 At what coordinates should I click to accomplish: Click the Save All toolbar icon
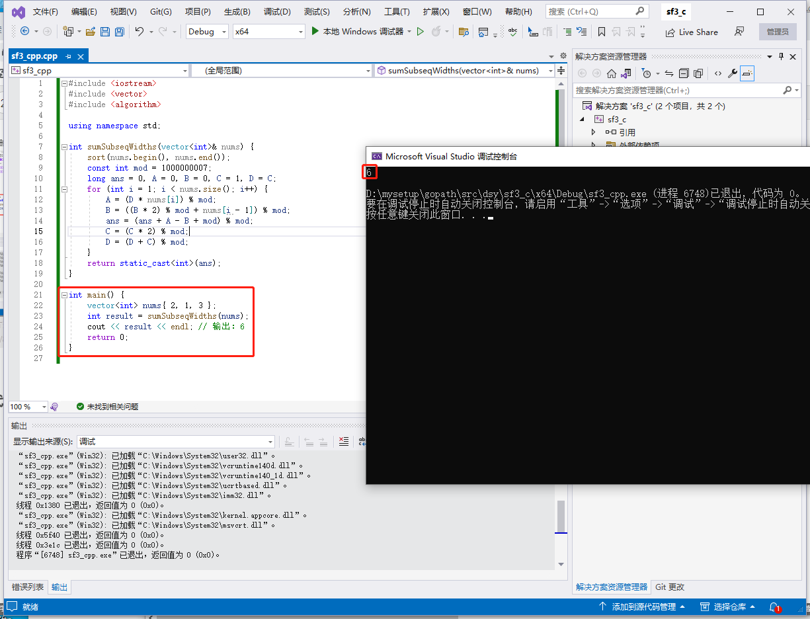(x=119, y=32)
